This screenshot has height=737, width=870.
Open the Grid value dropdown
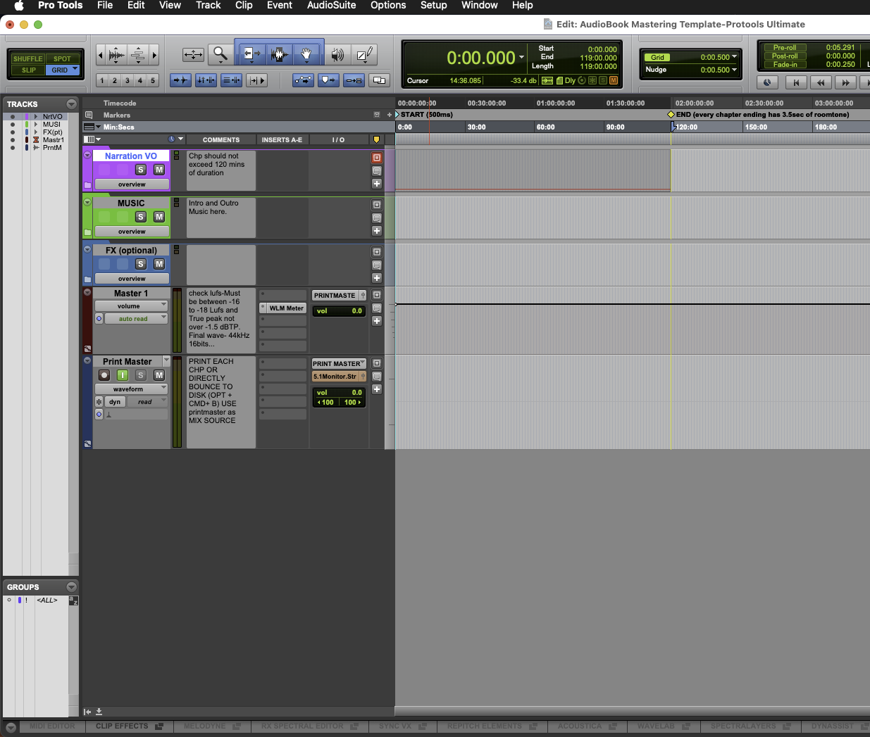[735, 56]
